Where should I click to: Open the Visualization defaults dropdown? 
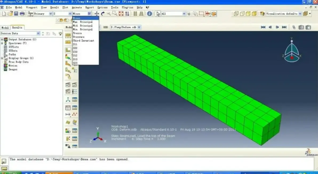[x=300, y=14]
